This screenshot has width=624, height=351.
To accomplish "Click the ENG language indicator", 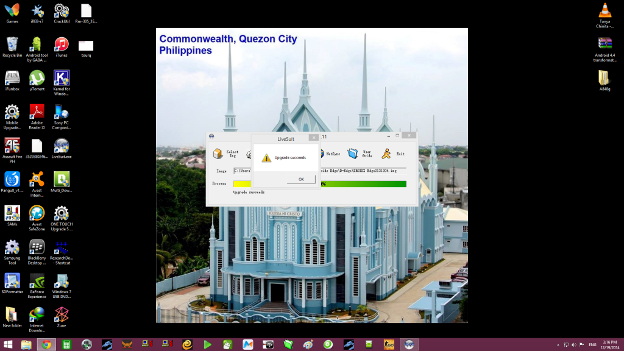I will click(x=592, y=345).
